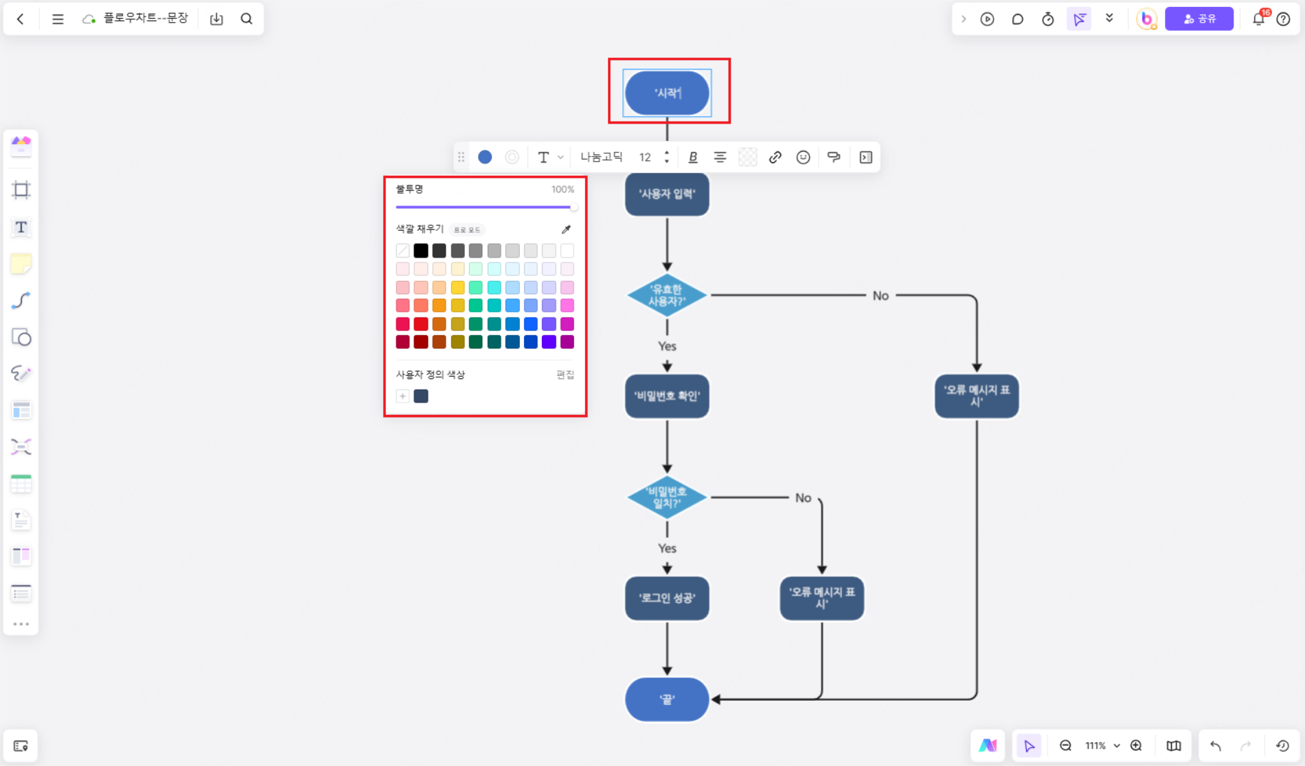Select the '끝' end node
This screenshot has height=766, width=1305.
(667, 699)
